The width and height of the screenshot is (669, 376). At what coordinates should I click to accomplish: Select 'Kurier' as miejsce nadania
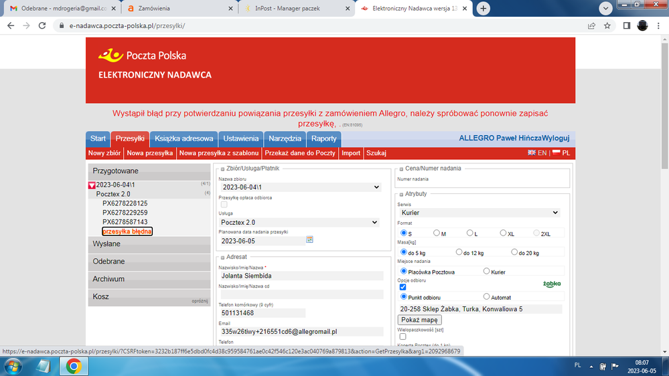click(486, 271)
